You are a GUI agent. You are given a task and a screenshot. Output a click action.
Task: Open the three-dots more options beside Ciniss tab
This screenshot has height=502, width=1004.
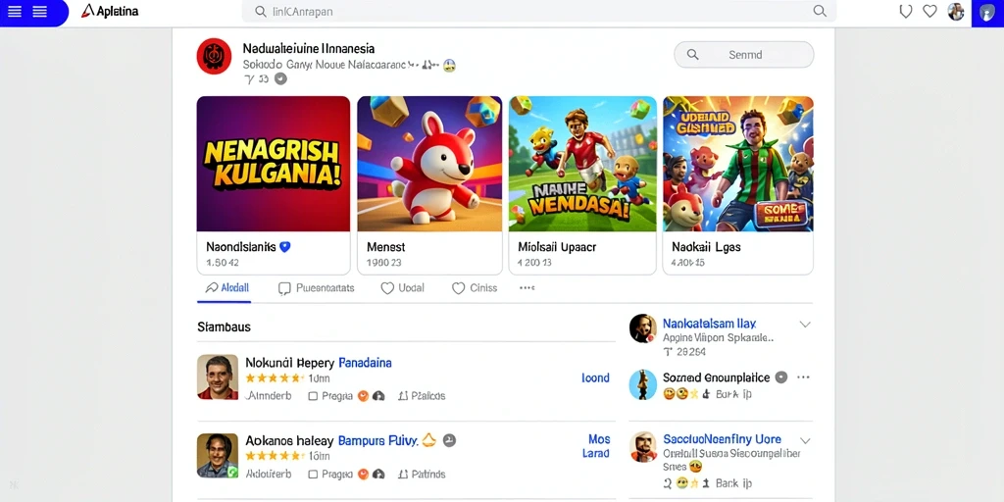click(527, 288)
